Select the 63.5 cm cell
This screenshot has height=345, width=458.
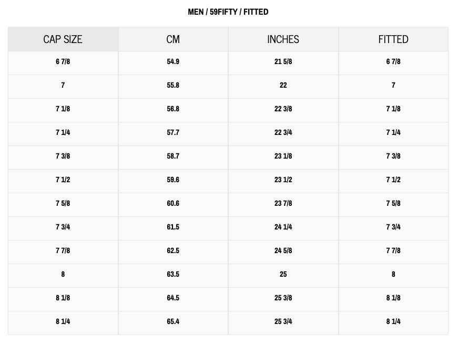click(173, 274)
